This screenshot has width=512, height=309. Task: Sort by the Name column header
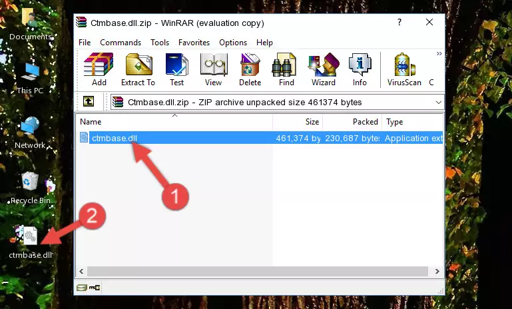point(174,122)
